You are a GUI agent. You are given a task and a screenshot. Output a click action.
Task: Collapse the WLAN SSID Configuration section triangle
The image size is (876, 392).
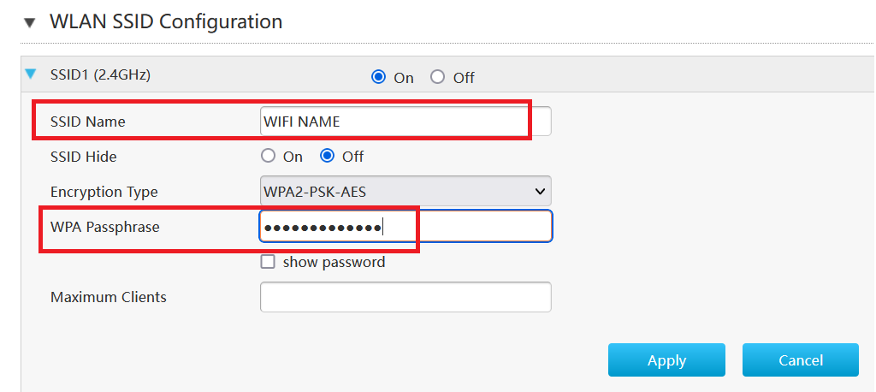(x=30, y=23)
